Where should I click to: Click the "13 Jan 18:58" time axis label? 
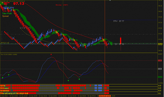click(52, 96)
